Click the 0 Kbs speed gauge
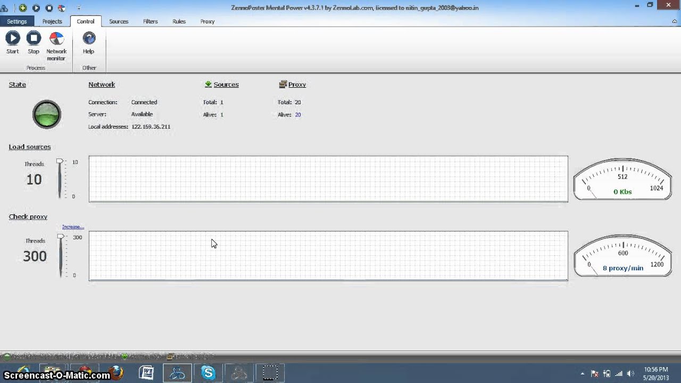681x383 pixels. [622, 179]
